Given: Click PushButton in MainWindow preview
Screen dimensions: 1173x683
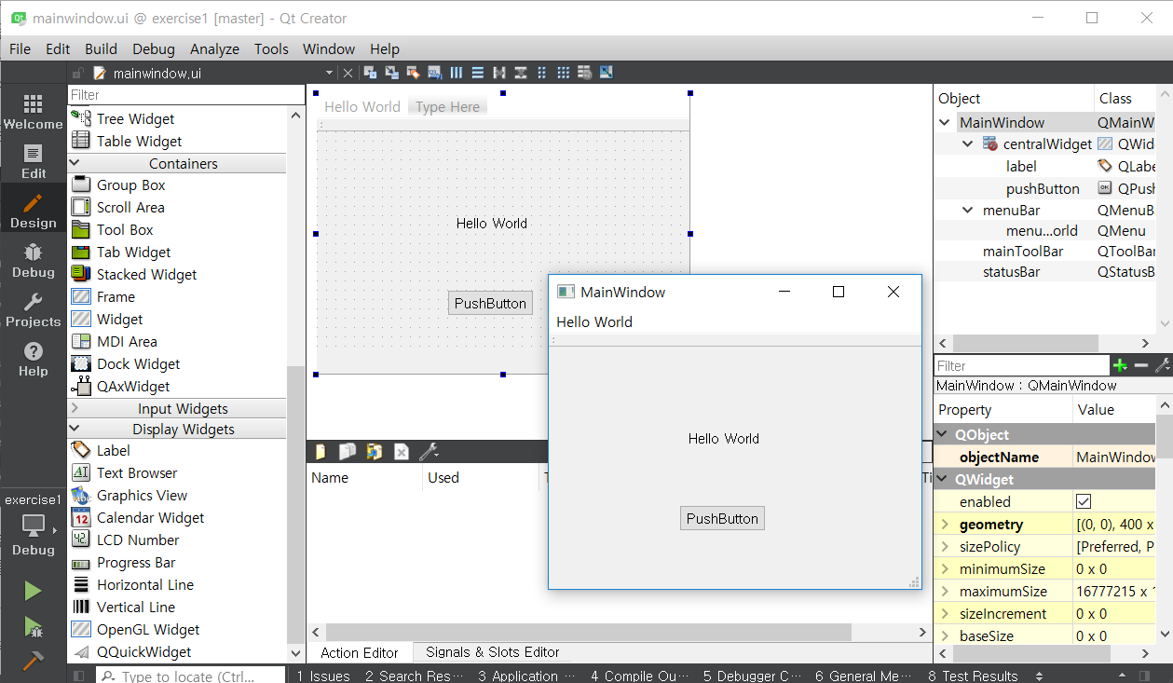Looking at the screenshot, I should 722,519.
